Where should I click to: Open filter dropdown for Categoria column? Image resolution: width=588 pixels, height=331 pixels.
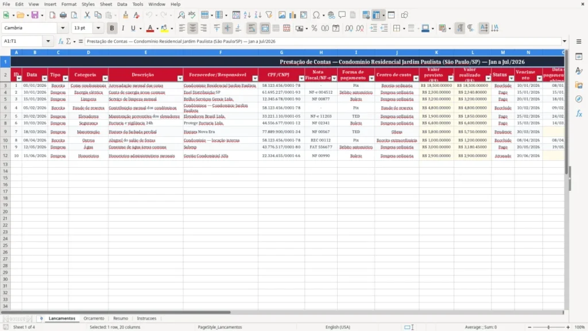pos(105,78)
